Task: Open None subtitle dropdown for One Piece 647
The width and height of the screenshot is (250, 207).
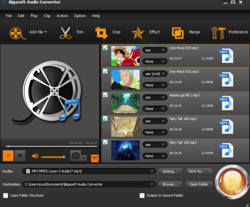Action: point(155,61)
